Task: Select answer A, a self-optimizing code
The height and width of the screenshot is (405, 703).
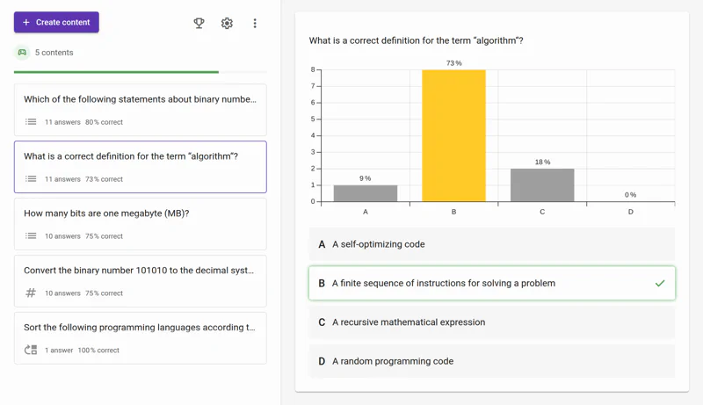Action: click(x=492, y=244)
